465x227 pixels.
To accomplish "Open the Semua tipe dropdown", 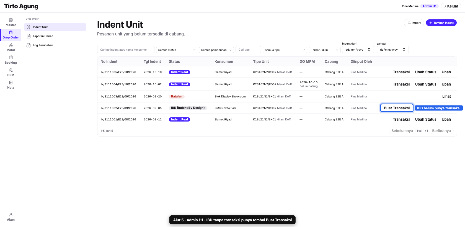I will (285, 50).
